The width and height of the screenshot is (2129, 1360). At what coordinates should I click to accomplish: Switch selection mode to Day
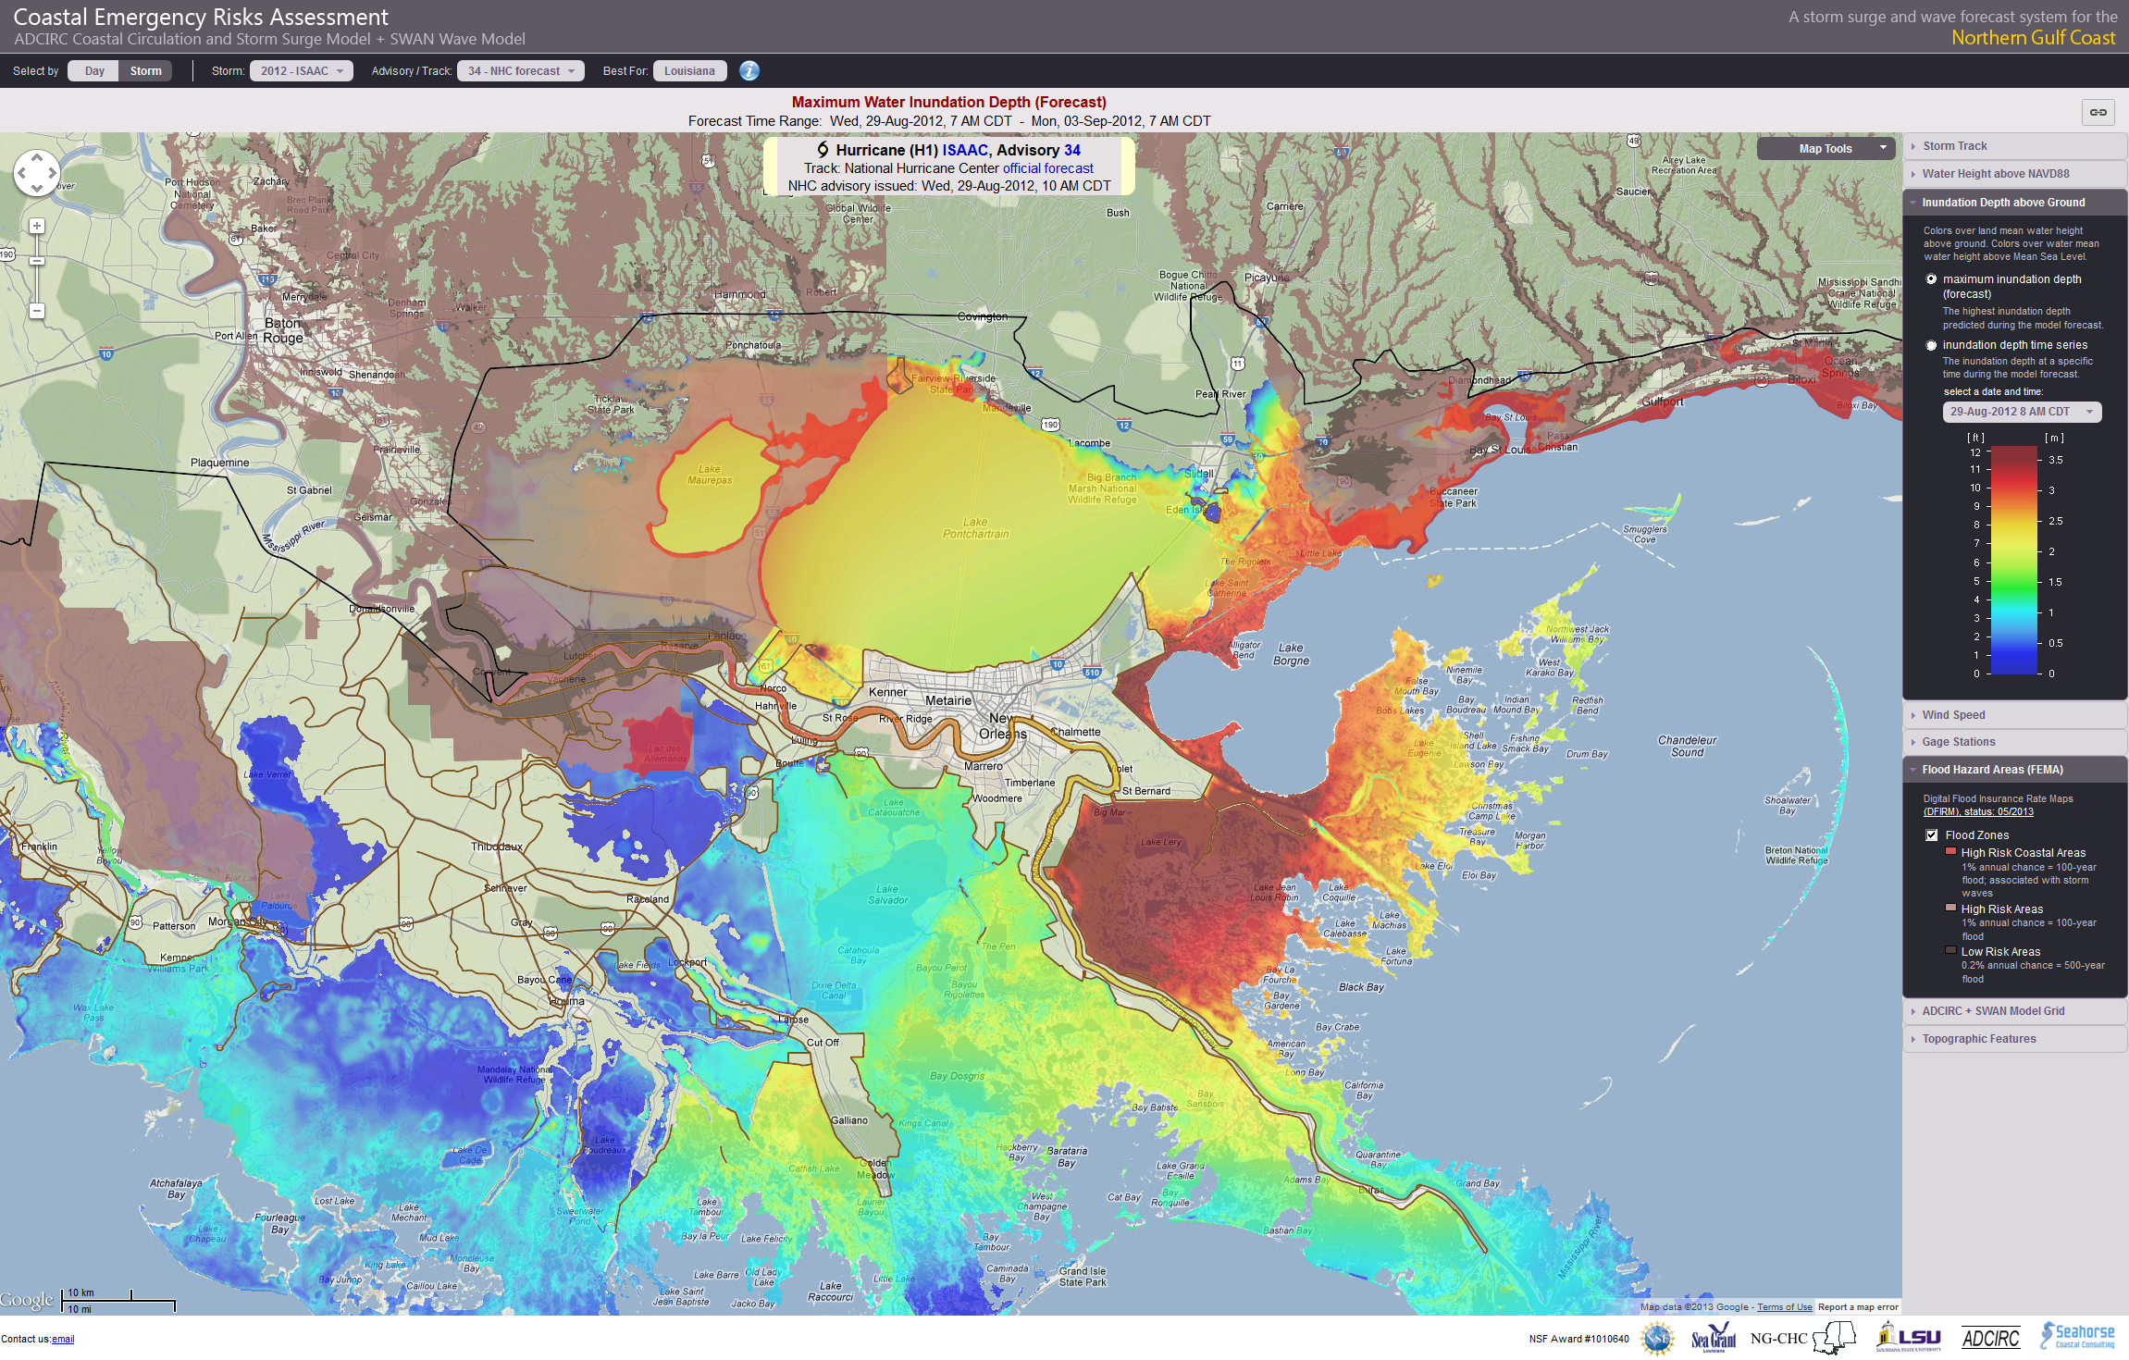click(93, 71)
